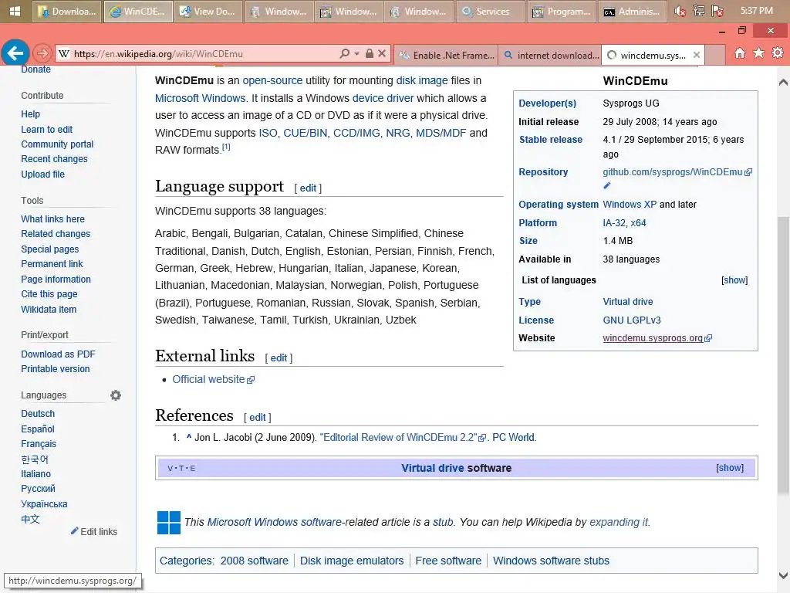Open the Download as PDF link
Screen dimensions: 790x593
tap(58, 354)
